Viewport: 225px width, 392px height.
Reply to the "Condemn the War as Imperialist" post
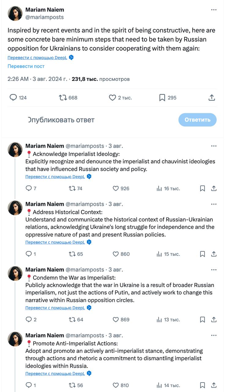[29, 319]
